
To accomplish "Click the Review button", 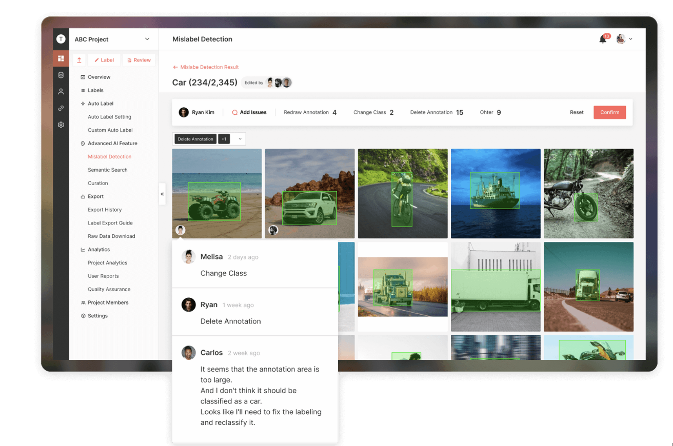I will tap(139, 60).
